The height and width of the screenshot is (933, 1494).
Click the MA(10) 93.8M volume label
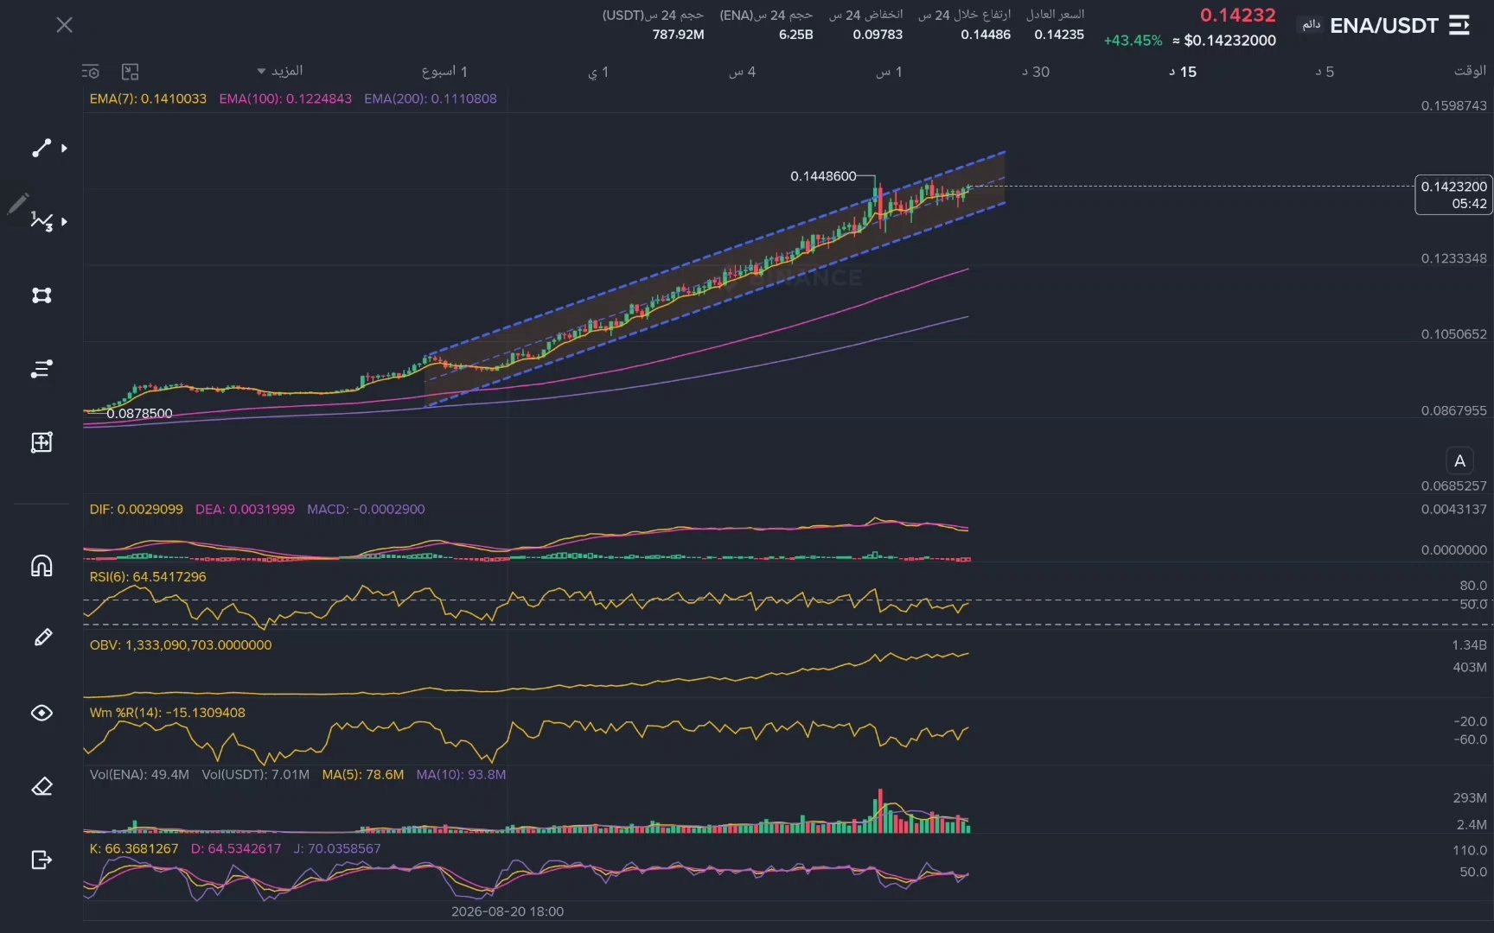(x=461, y=774)
